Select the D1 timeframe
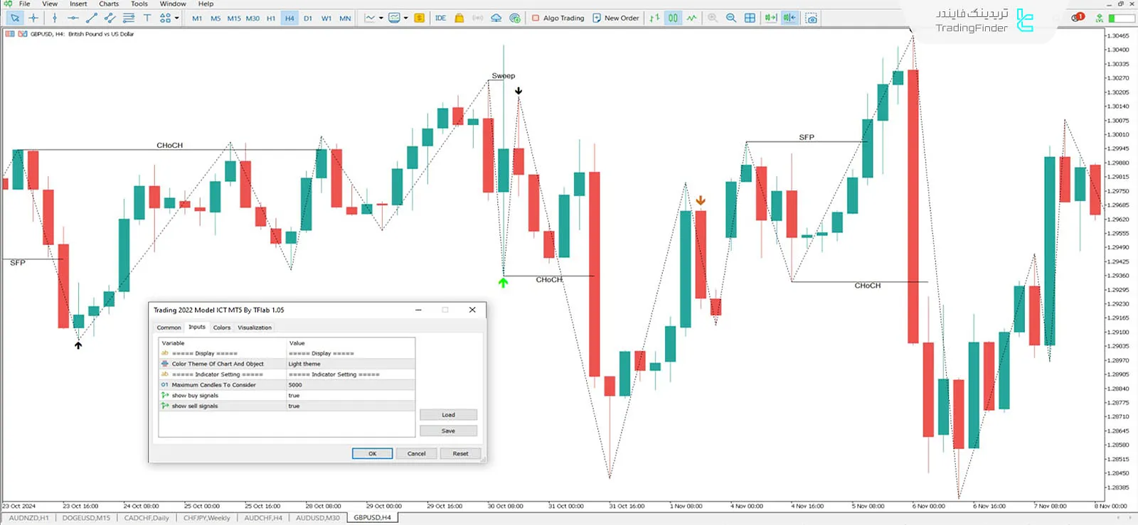This screenshot has height=525, width=1138. (308, 18)
